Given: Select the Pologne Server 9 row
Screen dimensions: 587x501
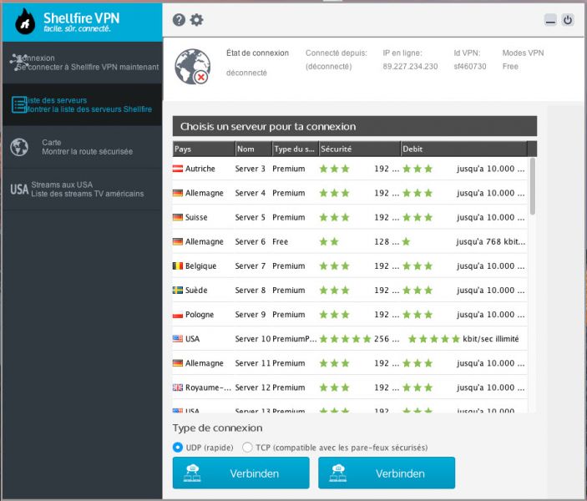Looking at the screenshot, I should tap(350, 315).
